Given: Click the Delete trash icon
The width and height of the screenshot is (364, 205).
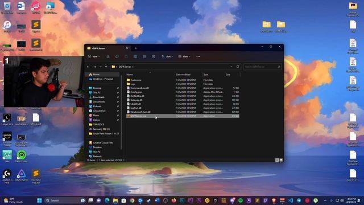Looking at the screenshot, I should pyautogui.click(x=154, y=56).
